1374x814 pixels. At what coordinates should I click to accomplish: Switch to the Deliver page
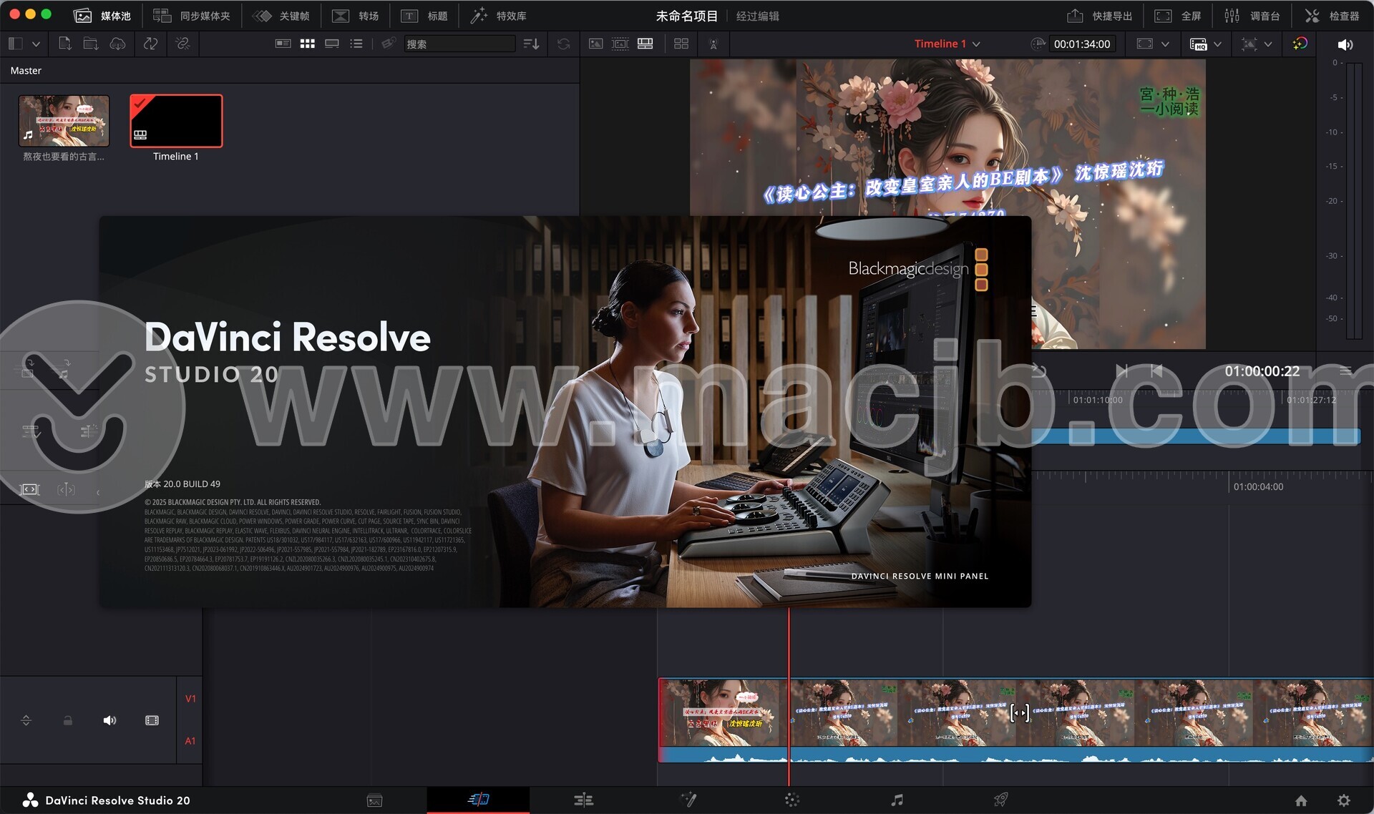(1001, 800)
